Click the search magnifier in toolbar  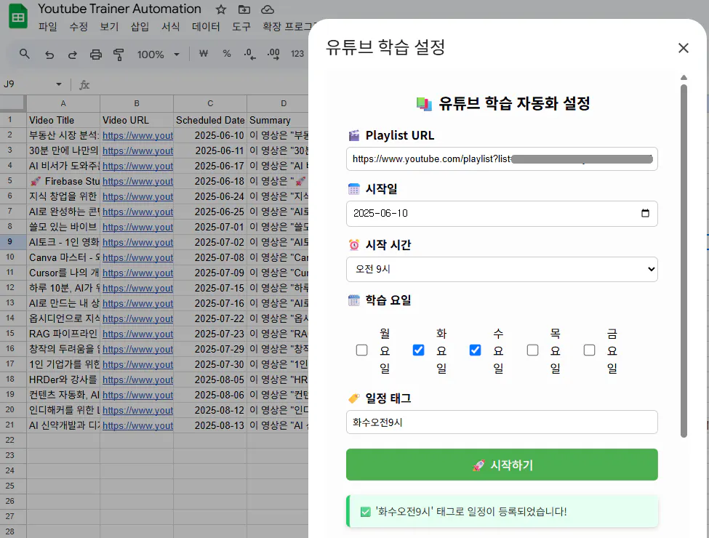[x=25, y=55]
